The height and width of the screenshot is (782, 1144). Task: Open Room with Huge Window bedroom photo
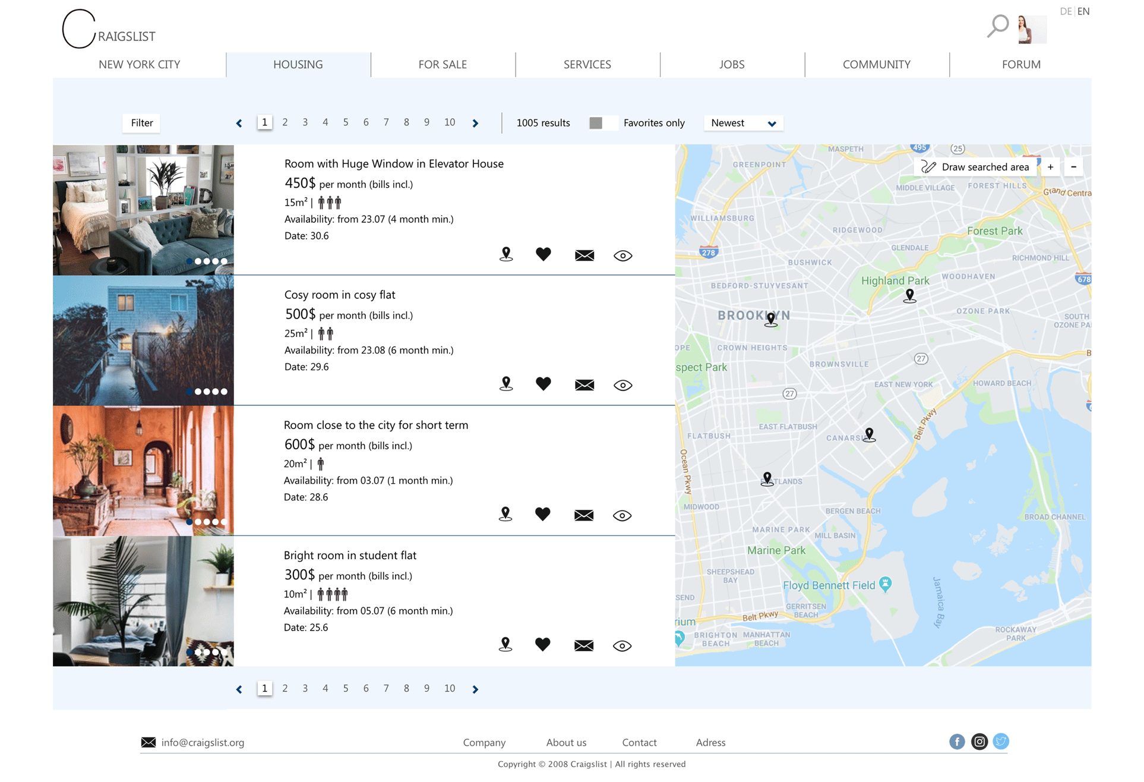tap(143, 210)
